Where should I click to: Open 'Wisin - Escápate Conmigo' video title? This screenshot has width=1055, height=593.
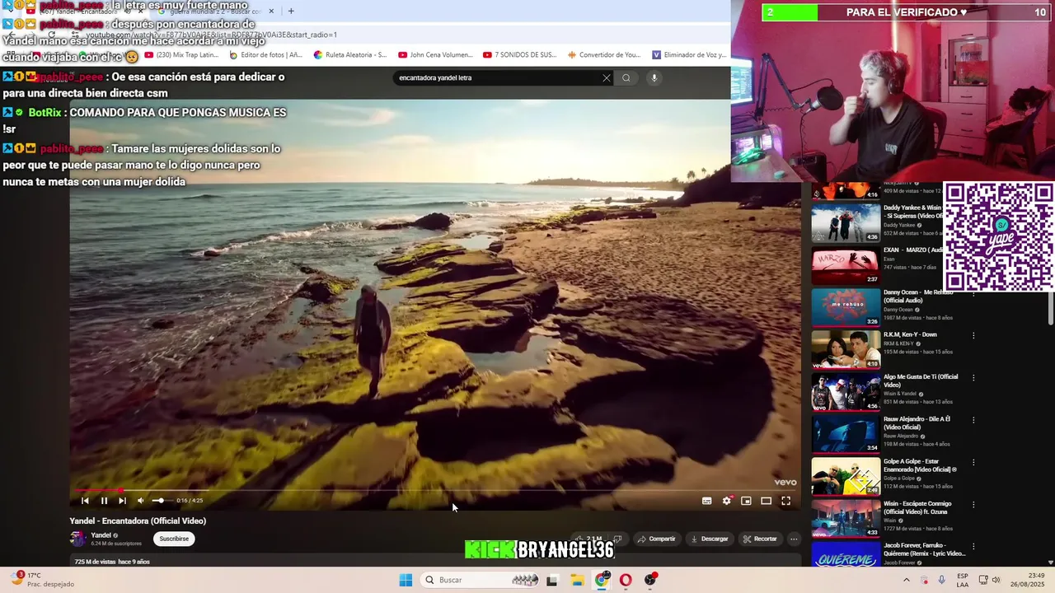click(x=917, y=507)
